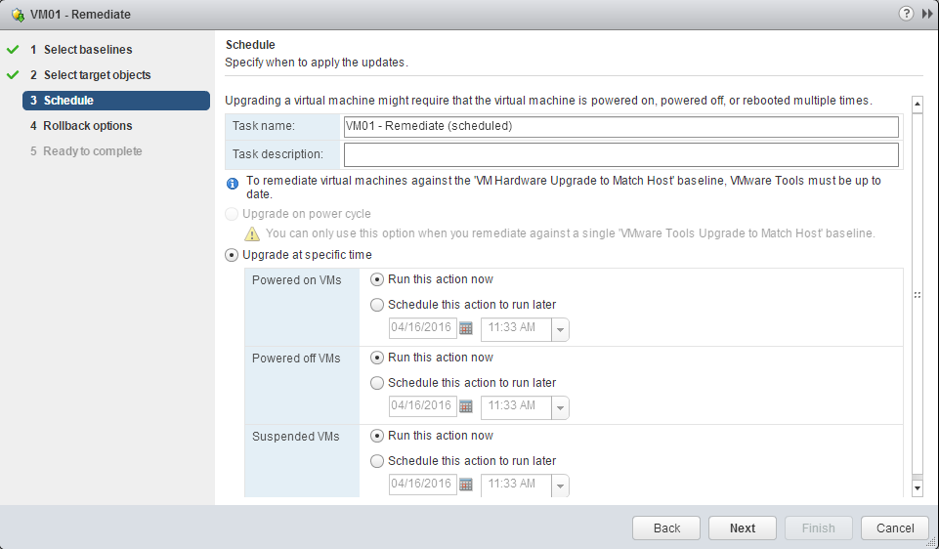Click the VM01 Remediate shield icon
The width and height of the screenshot is (939, 549).
click(18, 15)
